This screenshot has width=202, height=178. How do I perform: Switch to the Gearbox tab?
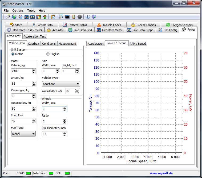click(34, 44)
